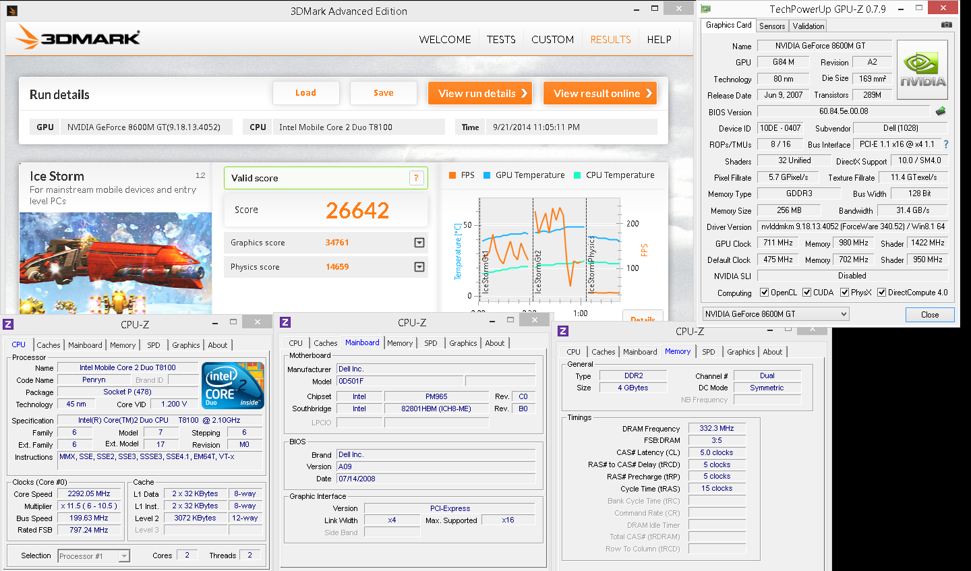Click the Bus Interface question mark in GPU-Z

[946, 144]
